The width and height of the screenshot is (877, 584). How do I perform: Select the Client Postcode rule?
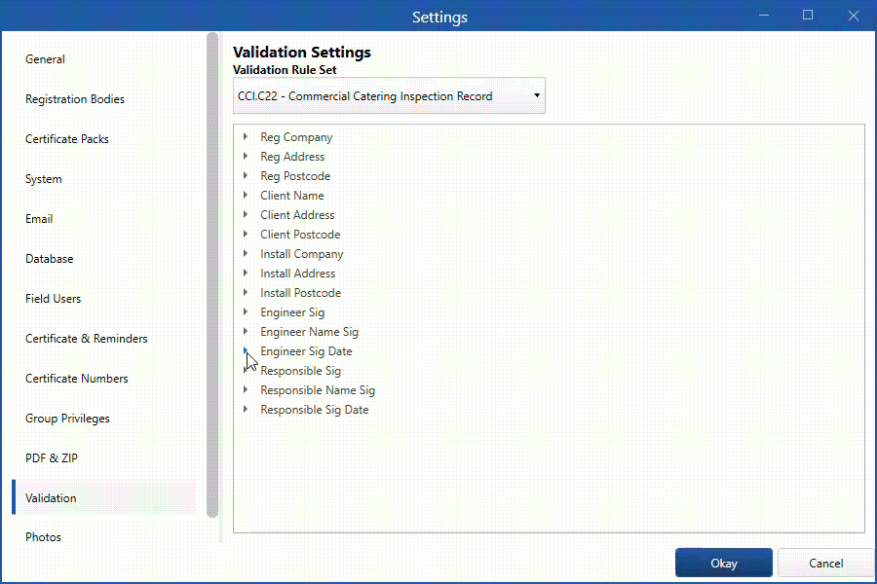300,235
